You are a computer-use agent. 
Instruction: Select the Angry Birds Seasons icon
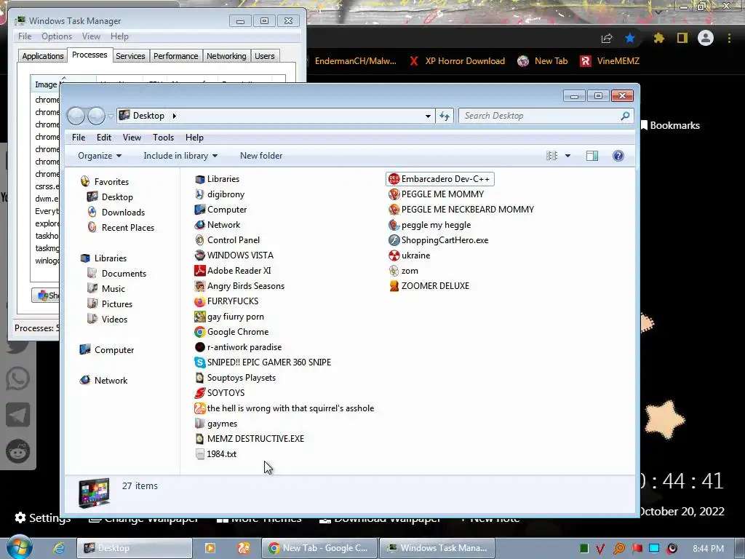point(199,285)
